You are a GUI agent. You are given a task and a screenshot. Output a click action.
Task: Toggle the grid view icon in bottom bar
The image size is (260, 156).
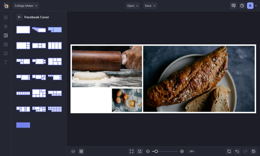[81, 151]
